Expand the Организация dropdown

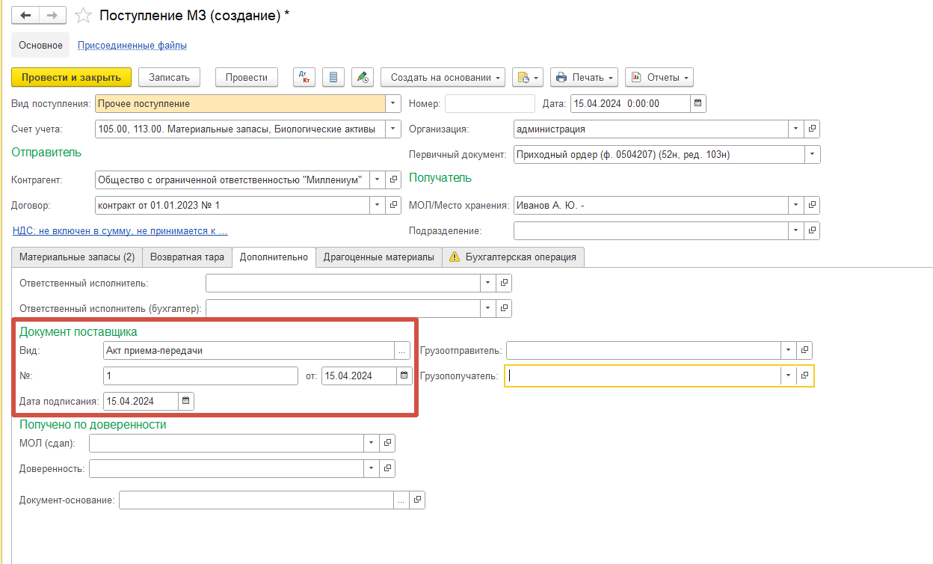coord(797,129)
